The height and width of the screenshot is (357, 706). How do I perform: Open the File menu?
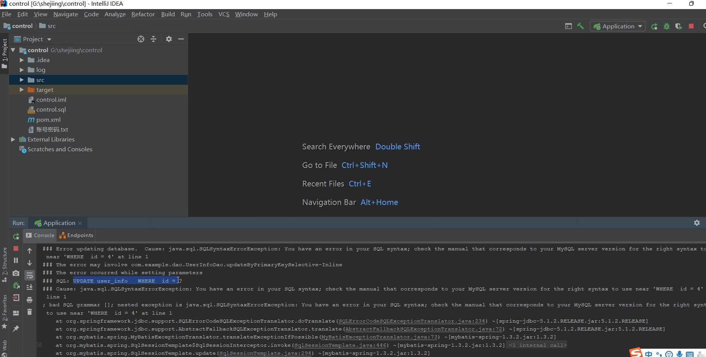pyautogui.click(x=6, y=14)
